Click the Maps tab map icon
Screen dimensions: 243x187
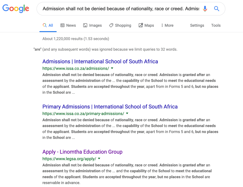tap(141, 25)
